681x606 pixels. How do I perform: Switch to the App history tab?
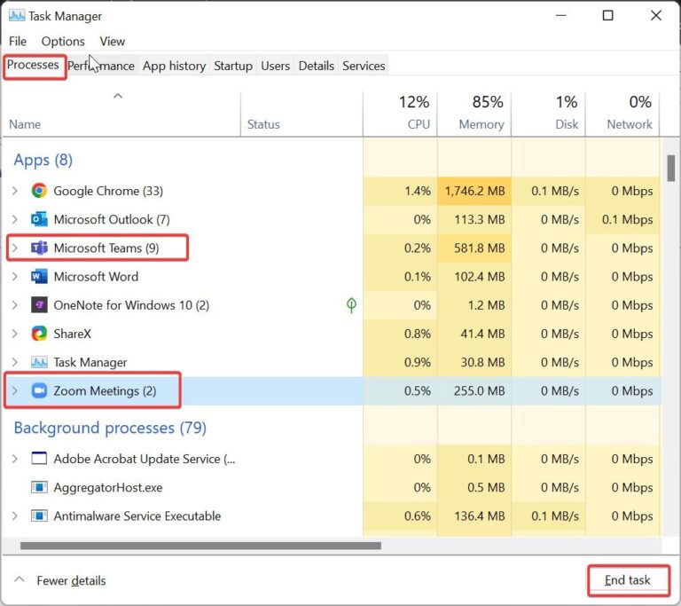174,66
